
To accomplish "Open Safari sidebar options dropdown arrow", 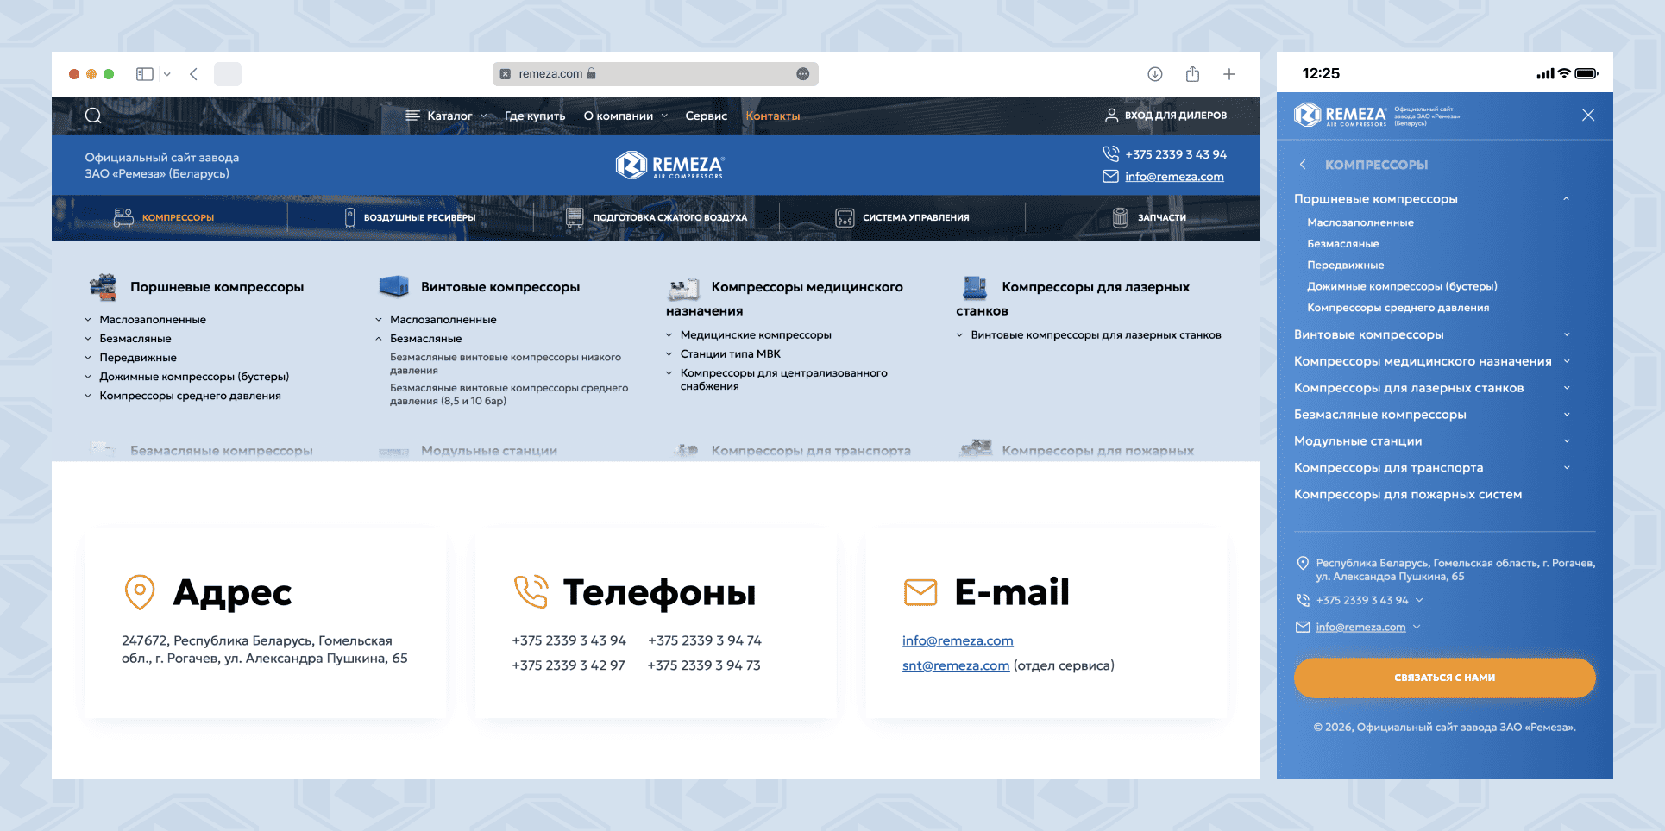I will [x=166, y=74].
